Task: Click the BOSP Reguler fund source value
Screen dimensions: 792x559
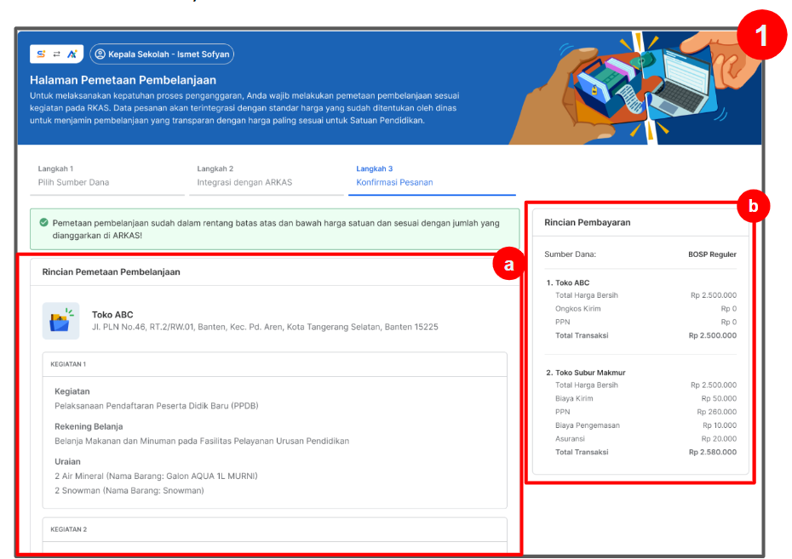Action: pyautogui.click(x=712, y=254)
